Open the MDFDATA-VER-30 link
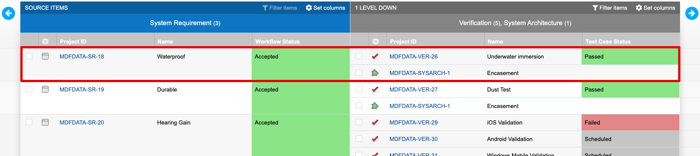This screenshot has width=700, height=156. click(x=413, y=139)
